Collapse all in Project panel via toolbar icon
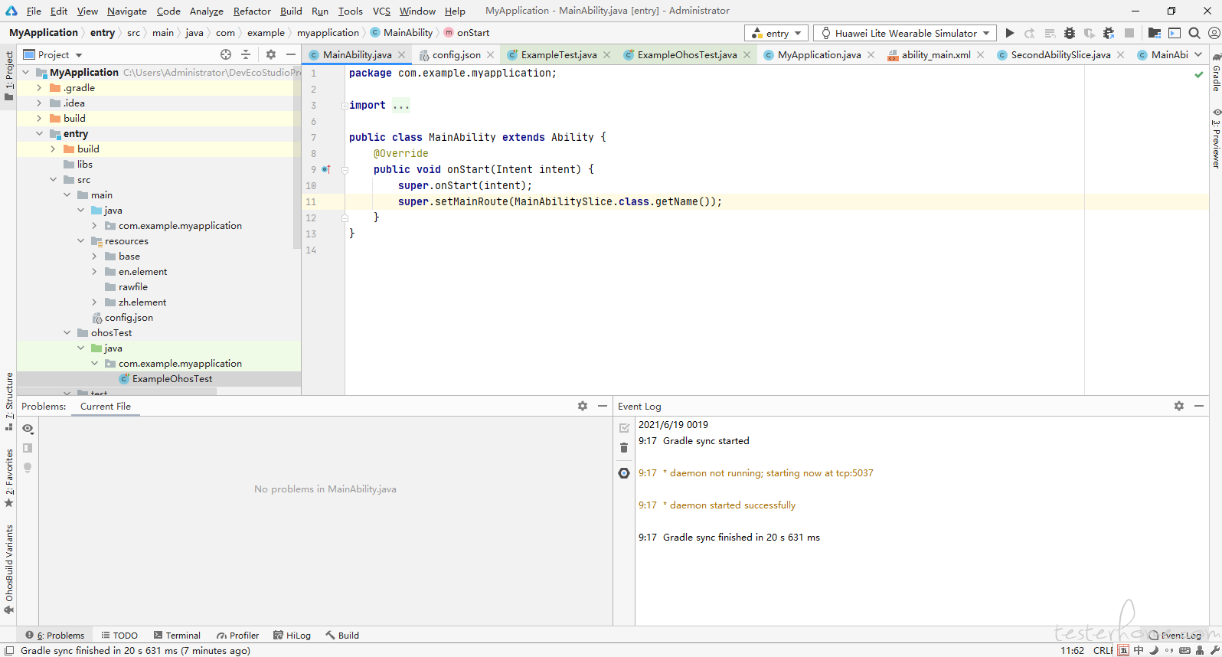Image resolution: width=1222 pixels, height=657 pixels. [246, 54]
